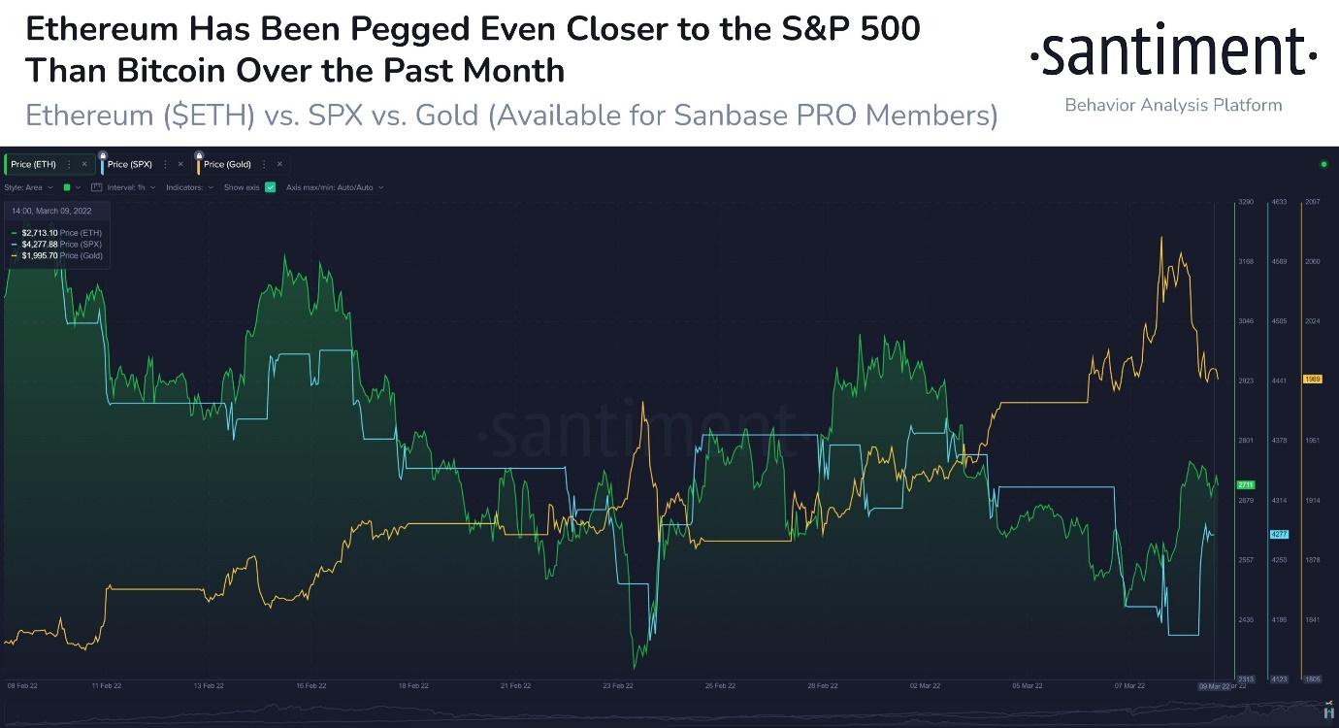Image resolution: width=1339 pixels, height=728 pixels.
Task: Click the lock icon on Price (SPX) tab
Action: (104, 155)
